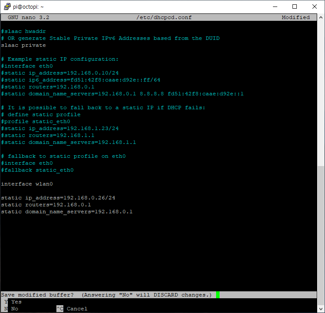Click the "#static domain_name_servers=192.168.1.1" line
Screen dimensions: 325x313
[x=69, y=142]
